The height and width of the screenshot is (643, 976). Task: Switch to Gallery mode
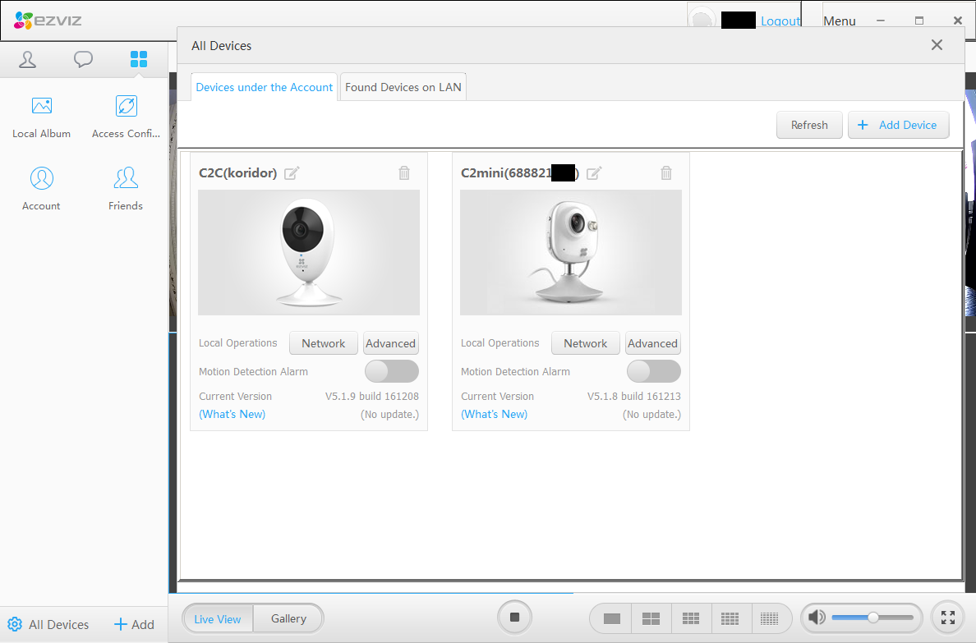[288, 618]
